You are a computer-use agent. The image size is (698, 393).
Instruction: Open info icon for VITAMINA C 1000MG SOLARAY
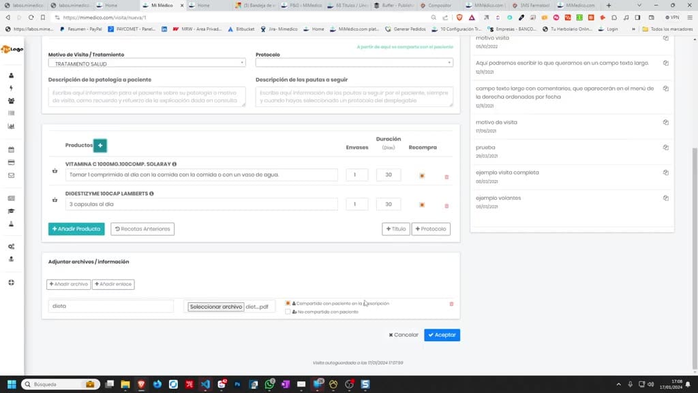point(174,164)
